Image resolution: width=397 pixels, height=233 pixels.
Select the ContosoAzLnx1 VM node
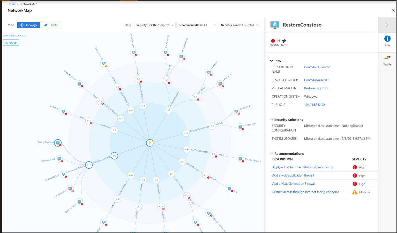click(x=70, y=189)
